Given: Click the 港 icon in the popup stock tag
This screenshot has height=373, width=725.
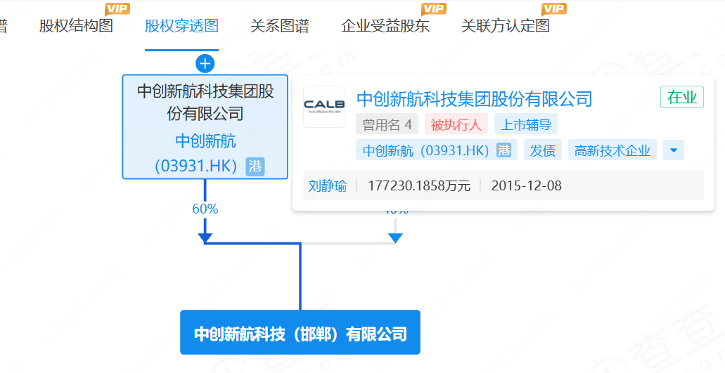Looking at the screenshot, I should pyautogui.click(x=503, y=150).
